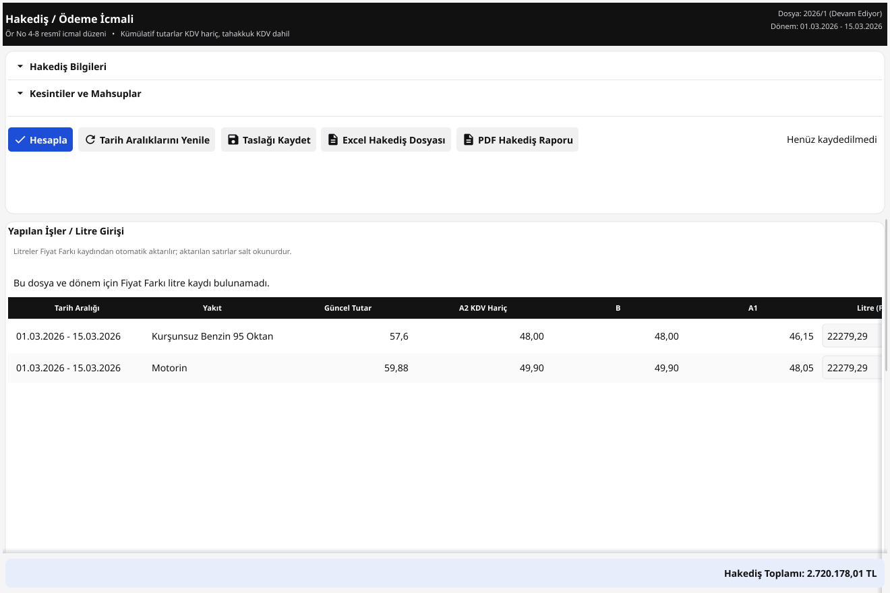Click the refresh icon on Tarih Aralıklarını Yenile
Viewport: 890px width, 593px height.
point(90,140)
